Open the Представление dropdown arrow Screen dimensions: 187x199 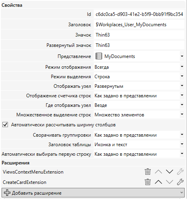coord(182,56)
